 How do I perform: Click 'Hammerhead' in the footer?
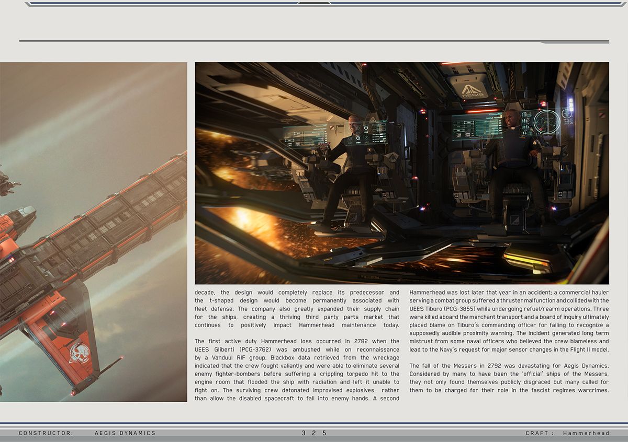pyautogui.click(x=586, y=433)
